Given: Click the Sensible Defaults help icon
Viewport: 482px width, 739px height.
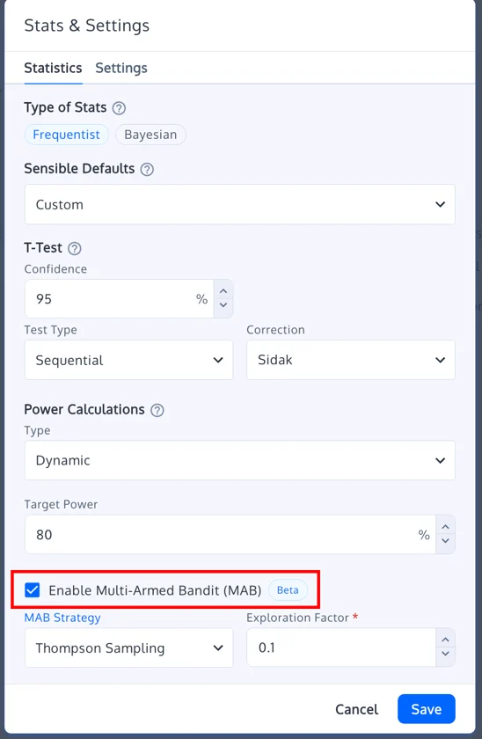Looking at the screenshot, I should tap(147, 169).
